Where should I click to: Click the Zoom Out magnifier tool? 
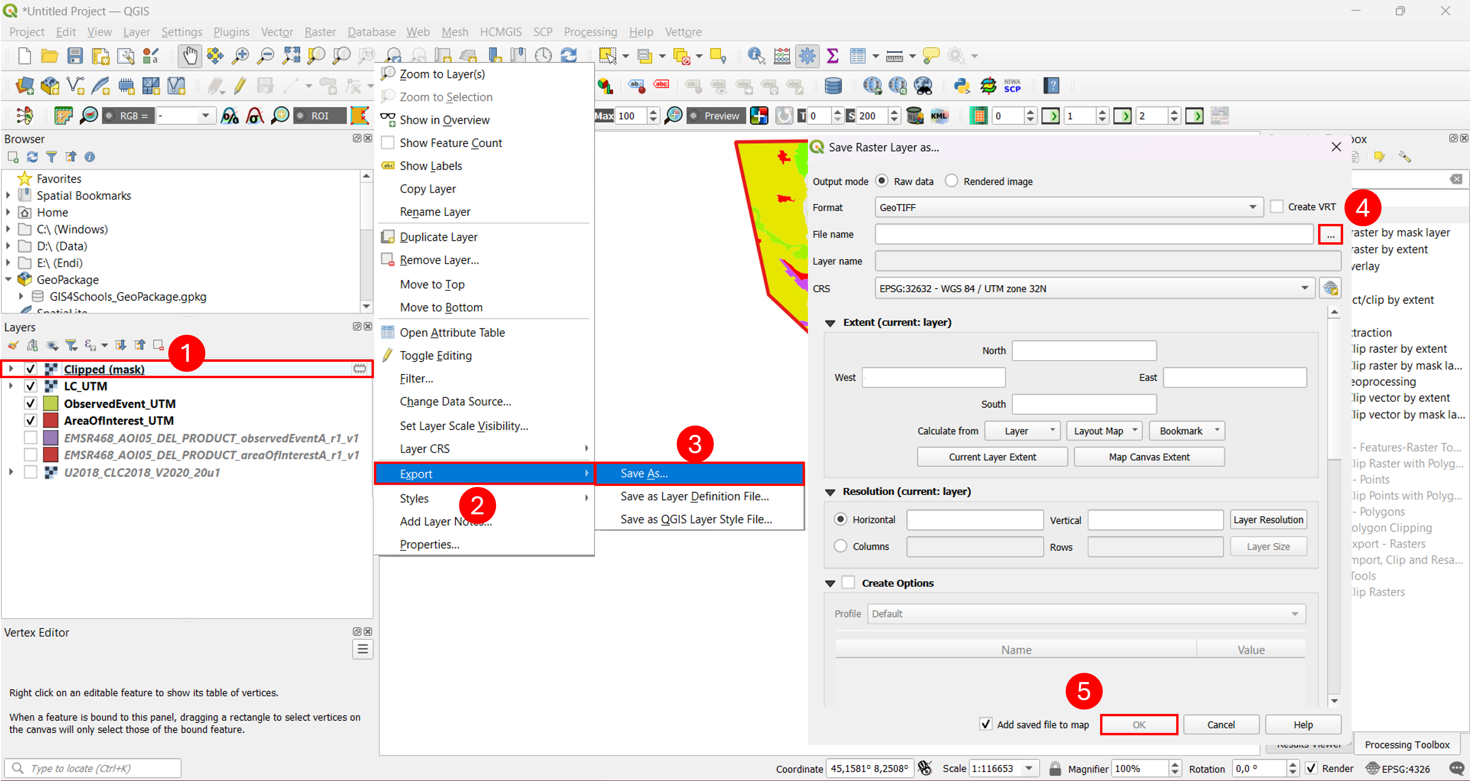pyautogui.click(x=265, y=55)
